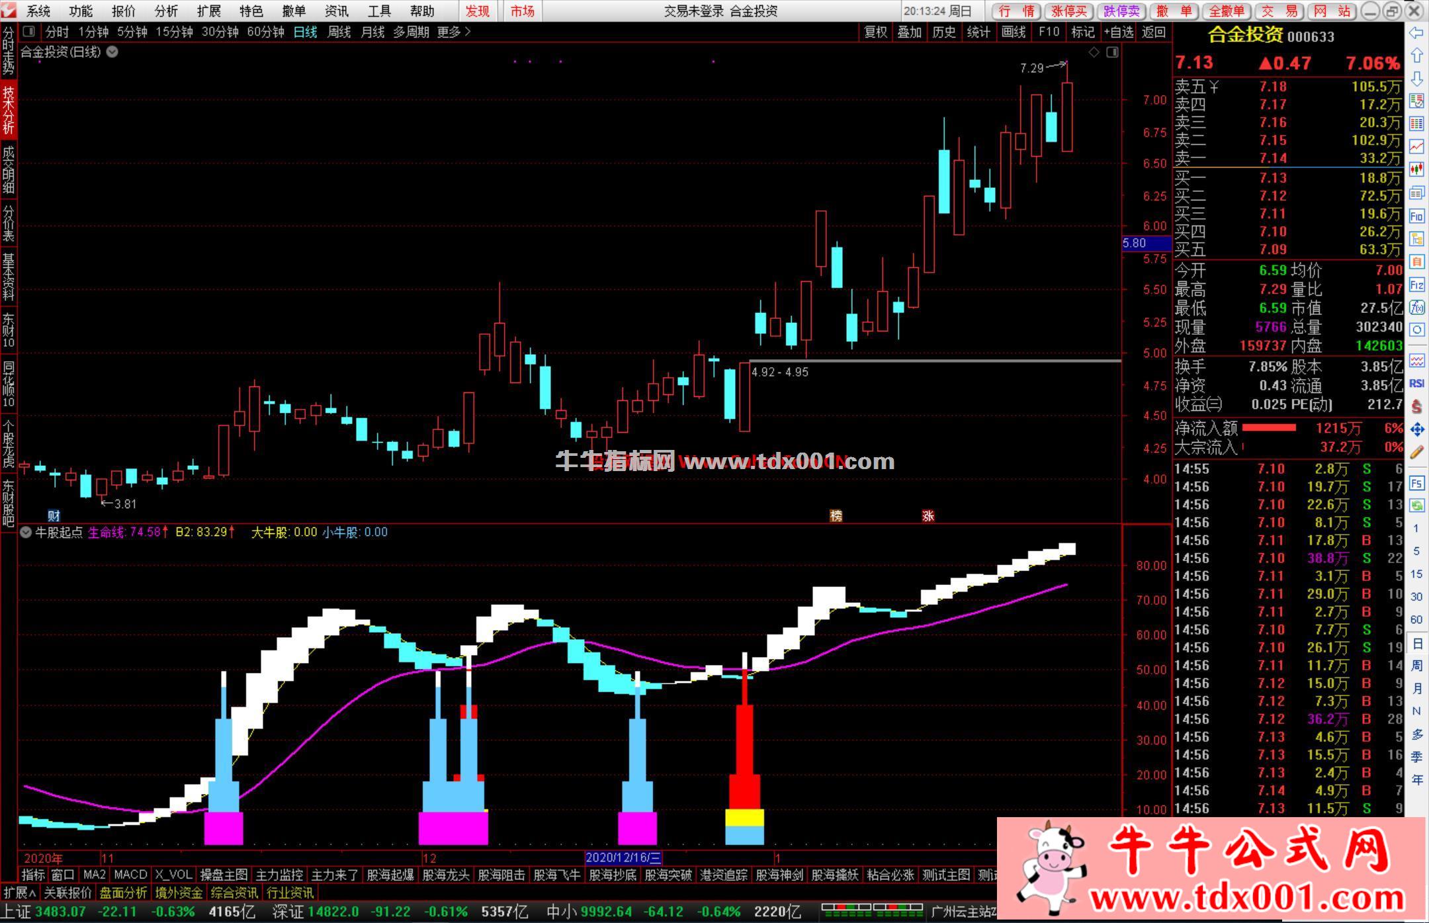Click the 行业资讯 bottom tab

(290, 892)
